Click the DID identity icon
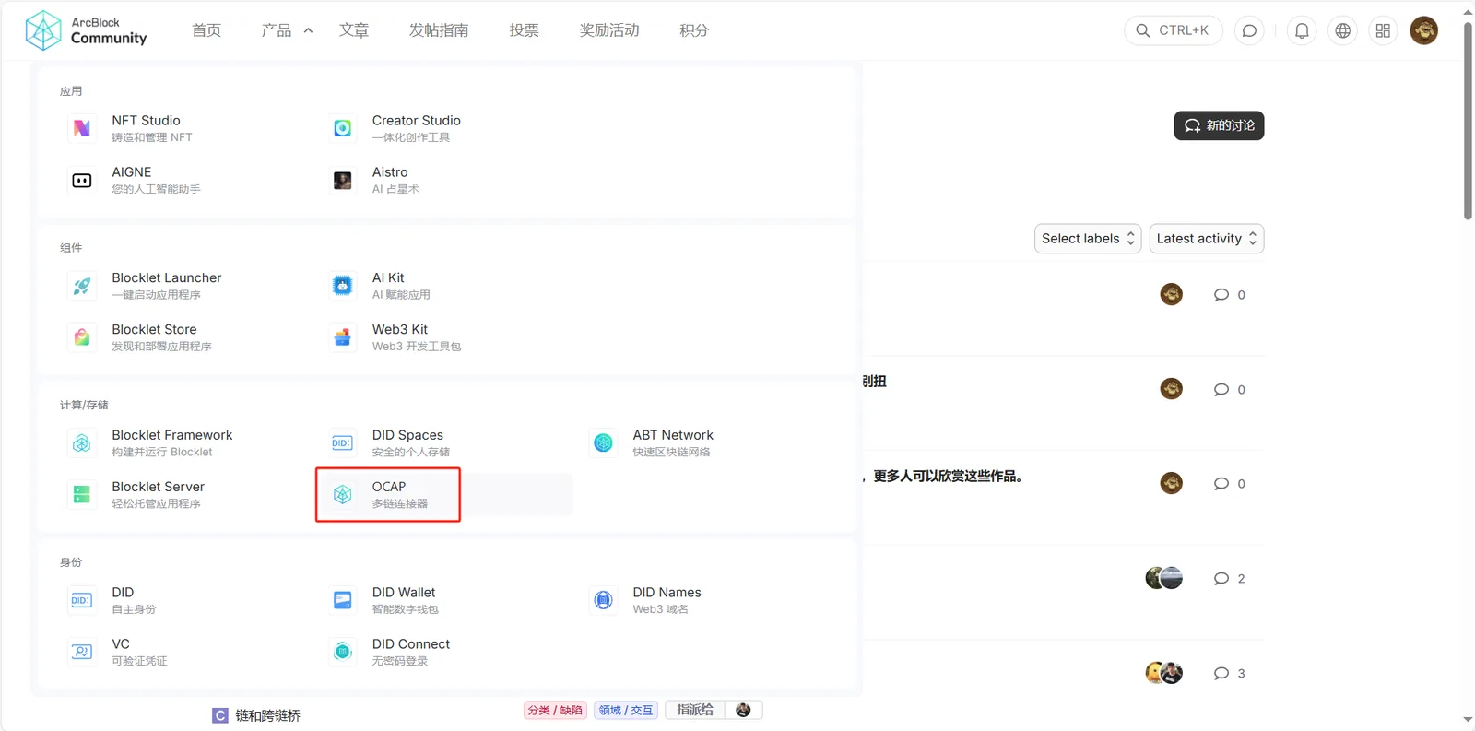The height and width of the screenshot is (731, 1475). point(82,600)
